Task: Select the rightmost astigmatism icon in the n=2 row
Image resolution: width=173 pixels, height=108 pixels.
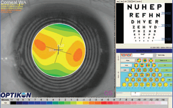Action: click(151, 60)
